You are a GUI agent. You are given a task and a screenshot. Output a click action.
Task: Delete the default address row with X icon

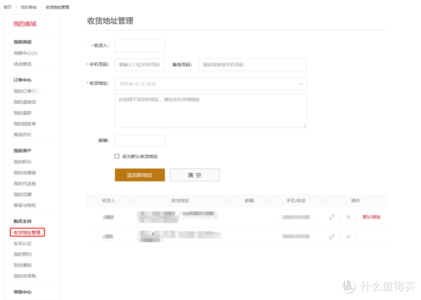pyautogui.click(x=348, y=217)
